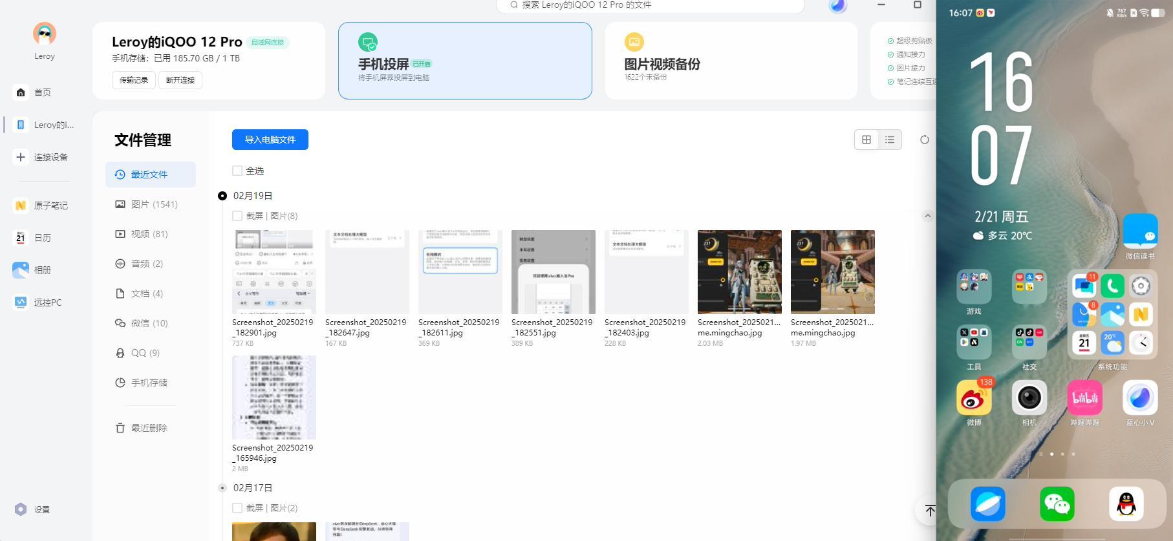
Task: Refresh the file list
Action: pyautogui.click(x=925, y=140)
